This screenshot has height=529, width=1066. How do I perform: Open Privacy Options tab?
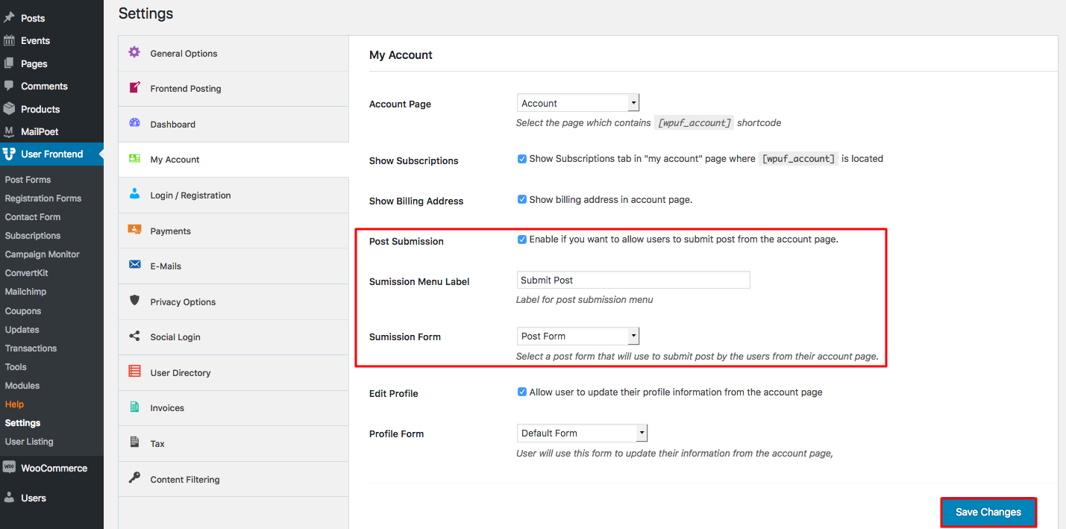click(233, 302)
